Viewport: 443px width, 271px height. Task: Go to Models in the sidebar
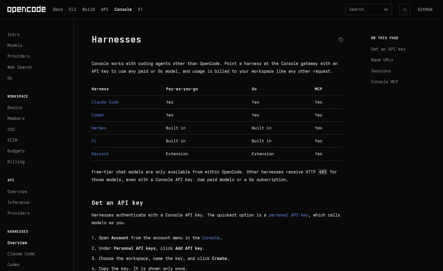15,45
